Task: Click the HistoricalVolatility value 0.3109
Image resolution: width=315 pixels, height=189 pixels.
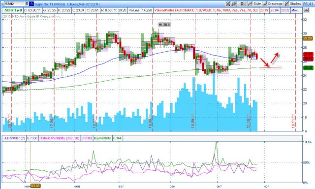Action: pos(87,138)
